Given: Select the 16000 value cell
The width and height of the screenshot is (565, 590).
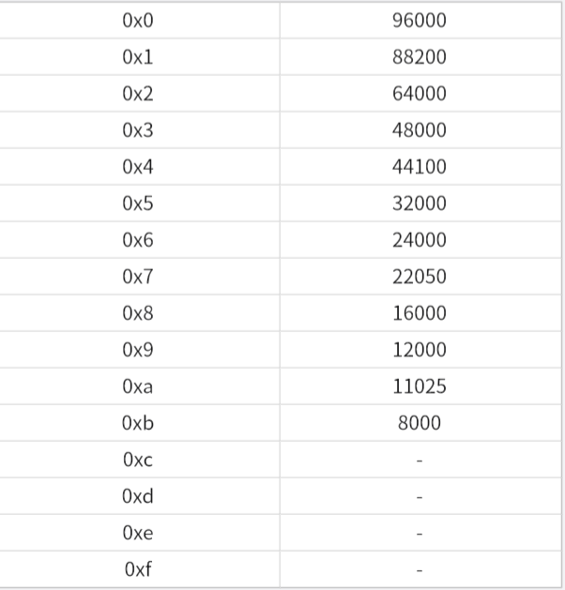Looking at the screenshot, I should (419, 313).
